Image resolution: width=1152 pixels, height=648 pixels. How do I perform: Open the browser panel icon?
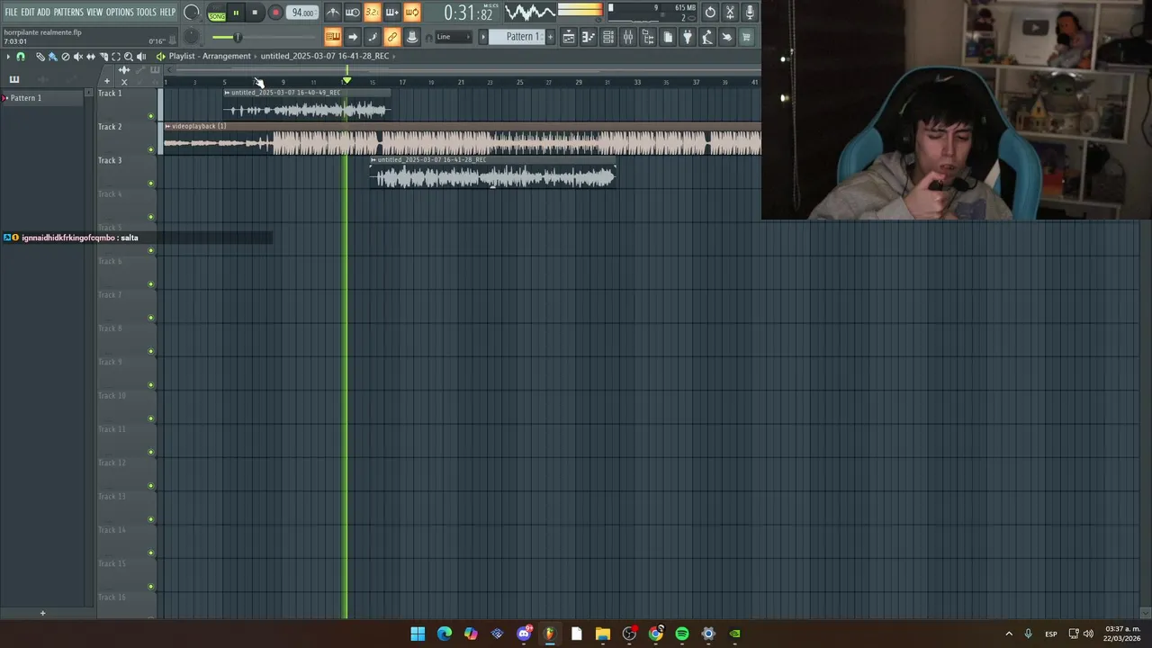(648, 37)
